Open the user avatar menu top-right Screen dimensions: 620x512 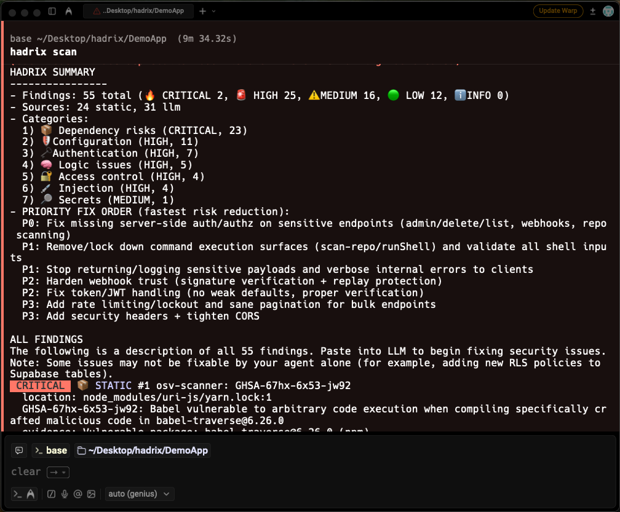[x=608, y=11]
